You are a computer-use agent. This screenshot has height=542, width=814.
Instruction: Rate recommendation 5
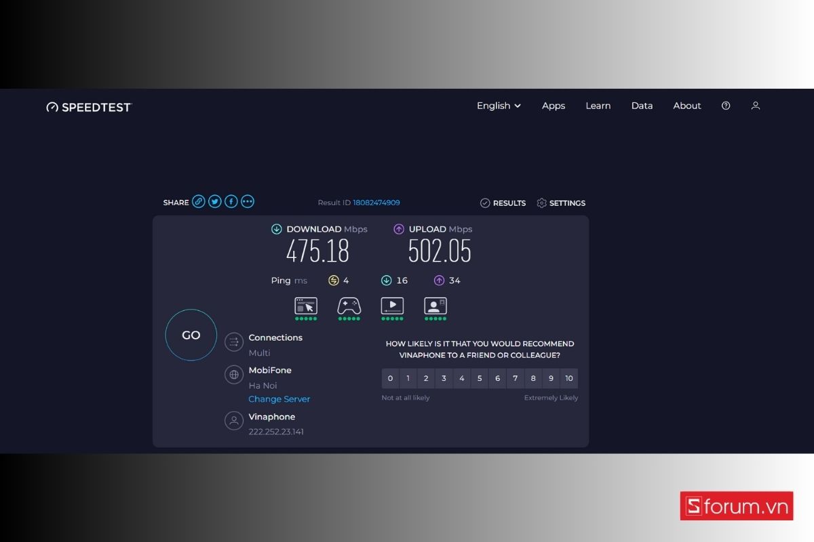coord(480,379)
